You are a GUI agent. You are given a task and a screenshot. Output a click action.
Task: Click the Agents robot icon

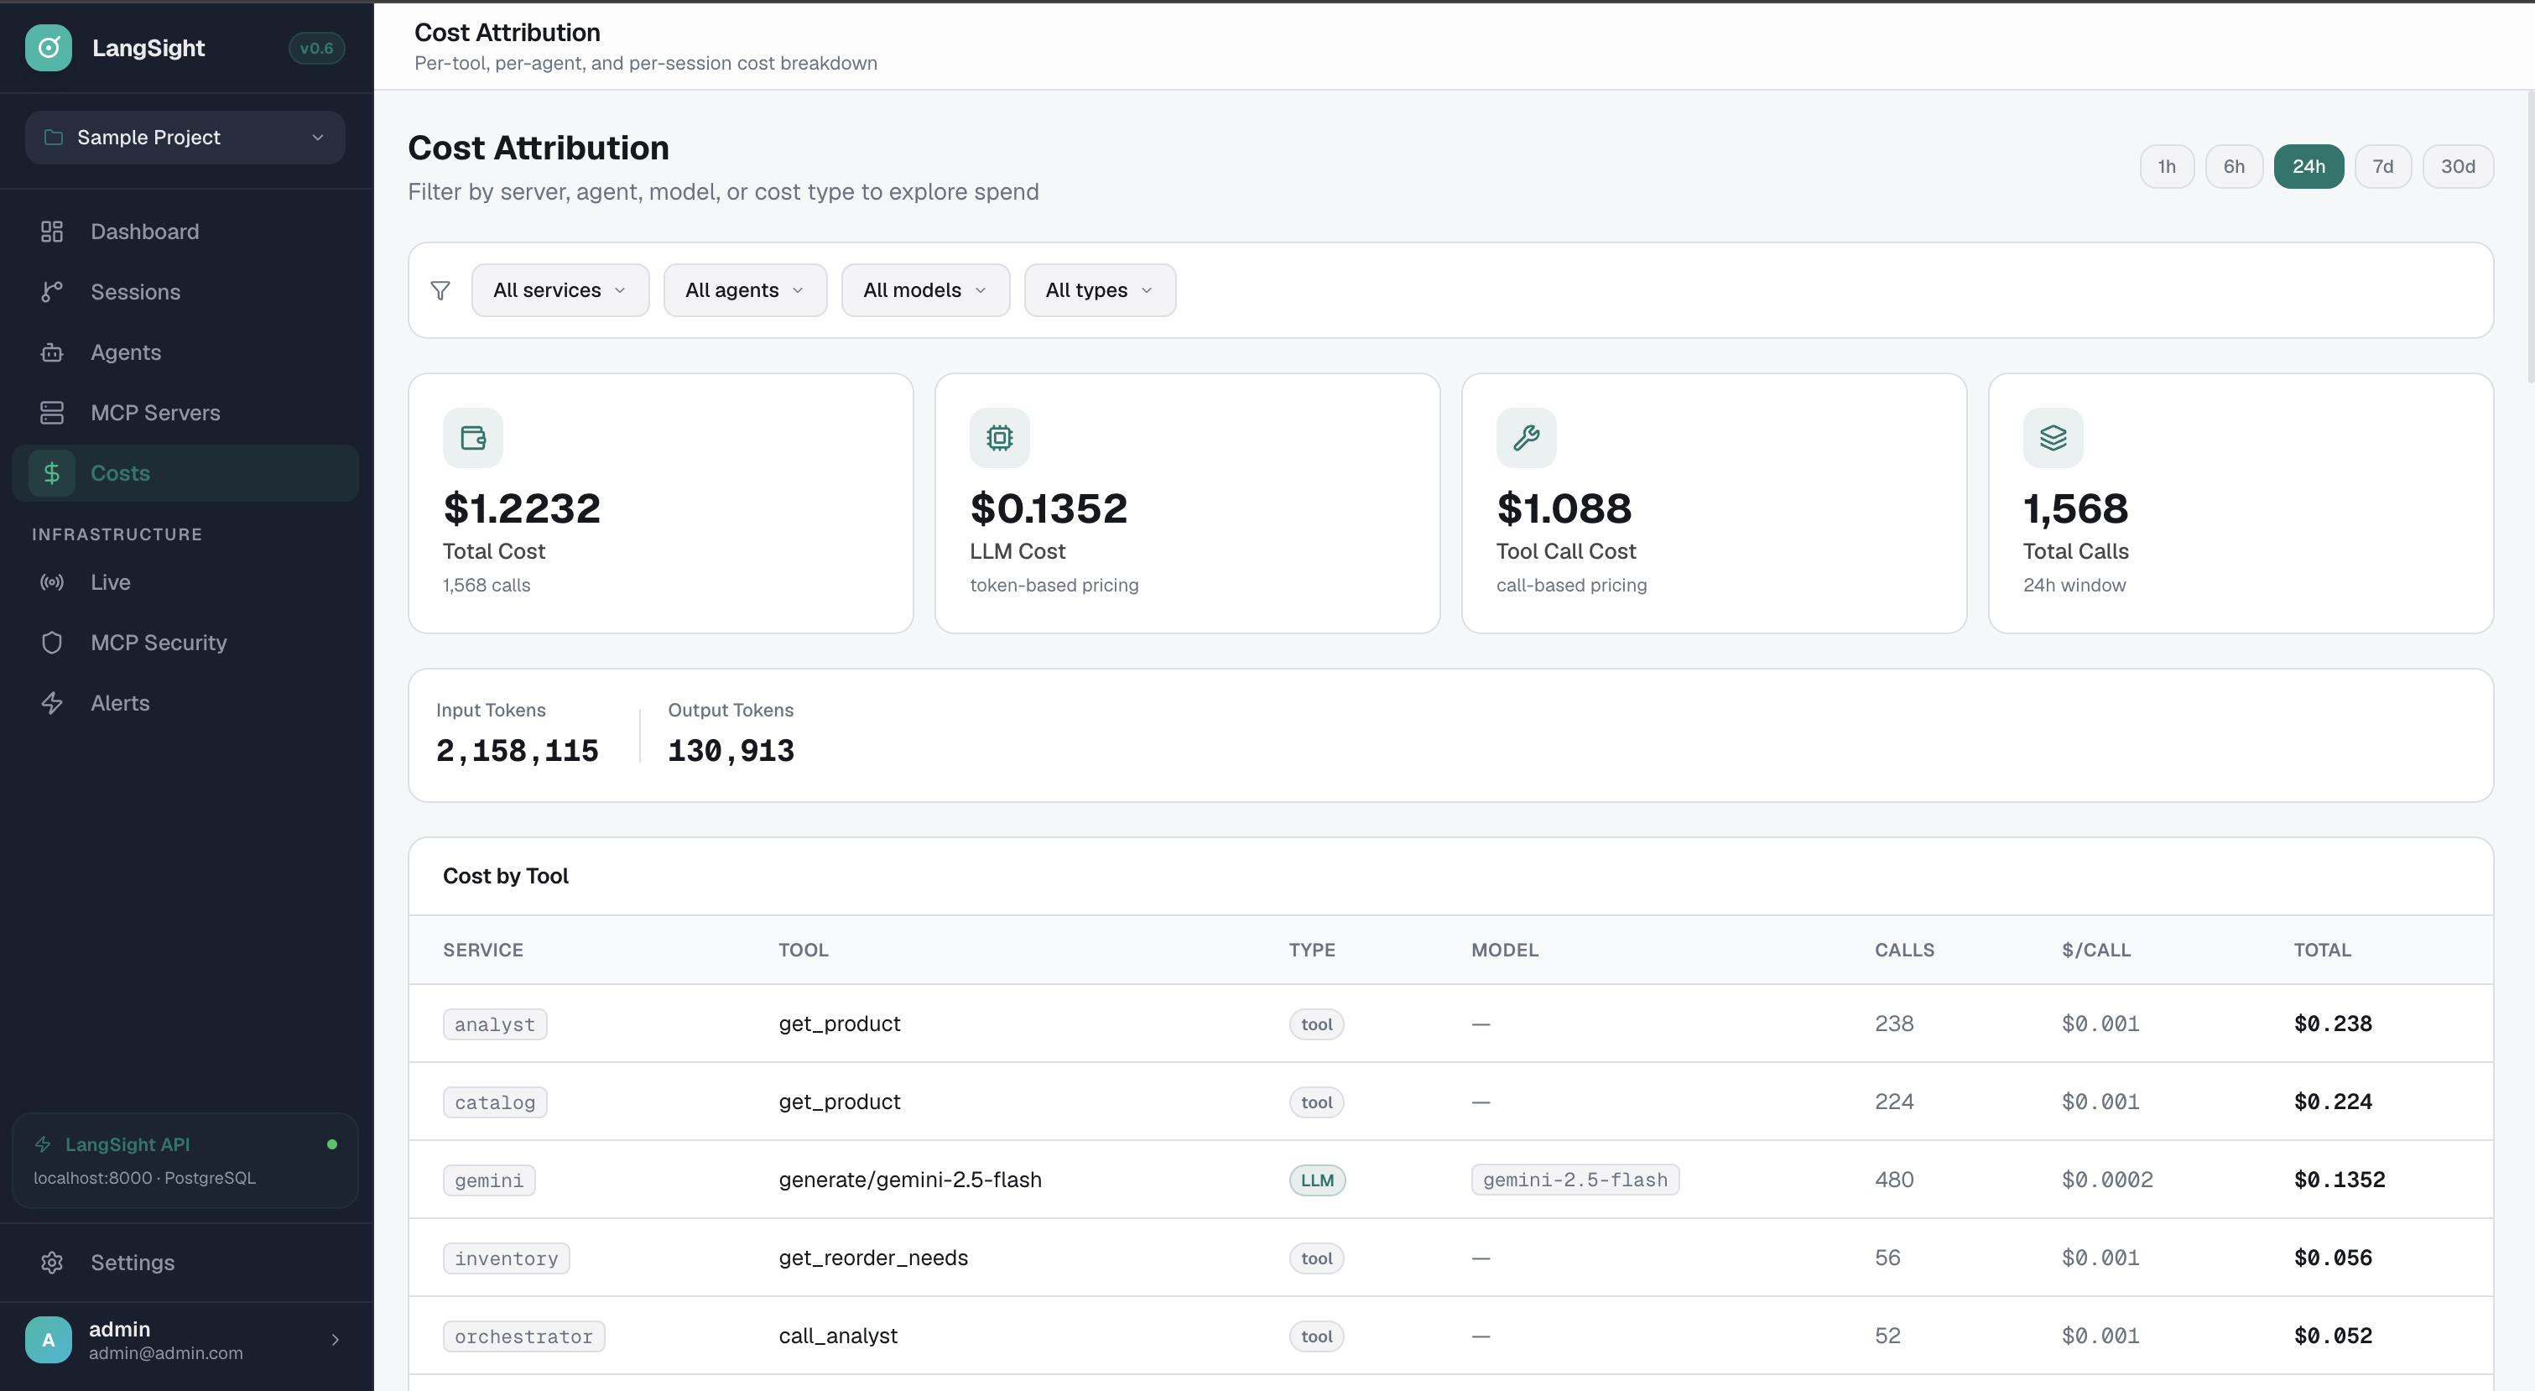pyautogui.click(x=52, y=352)
